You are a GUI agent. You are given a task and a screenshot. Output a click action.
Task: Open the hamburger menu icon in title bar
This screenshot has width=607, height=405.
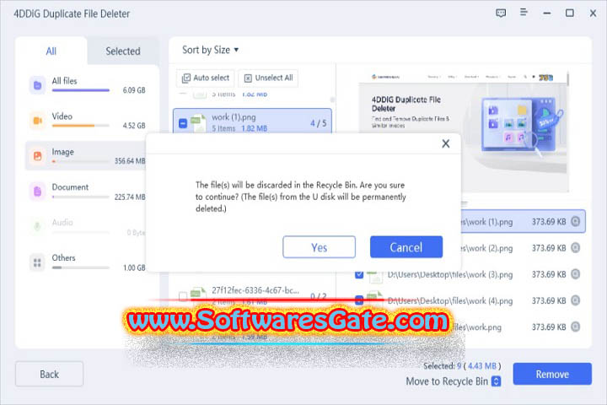(x=524, y=13)
